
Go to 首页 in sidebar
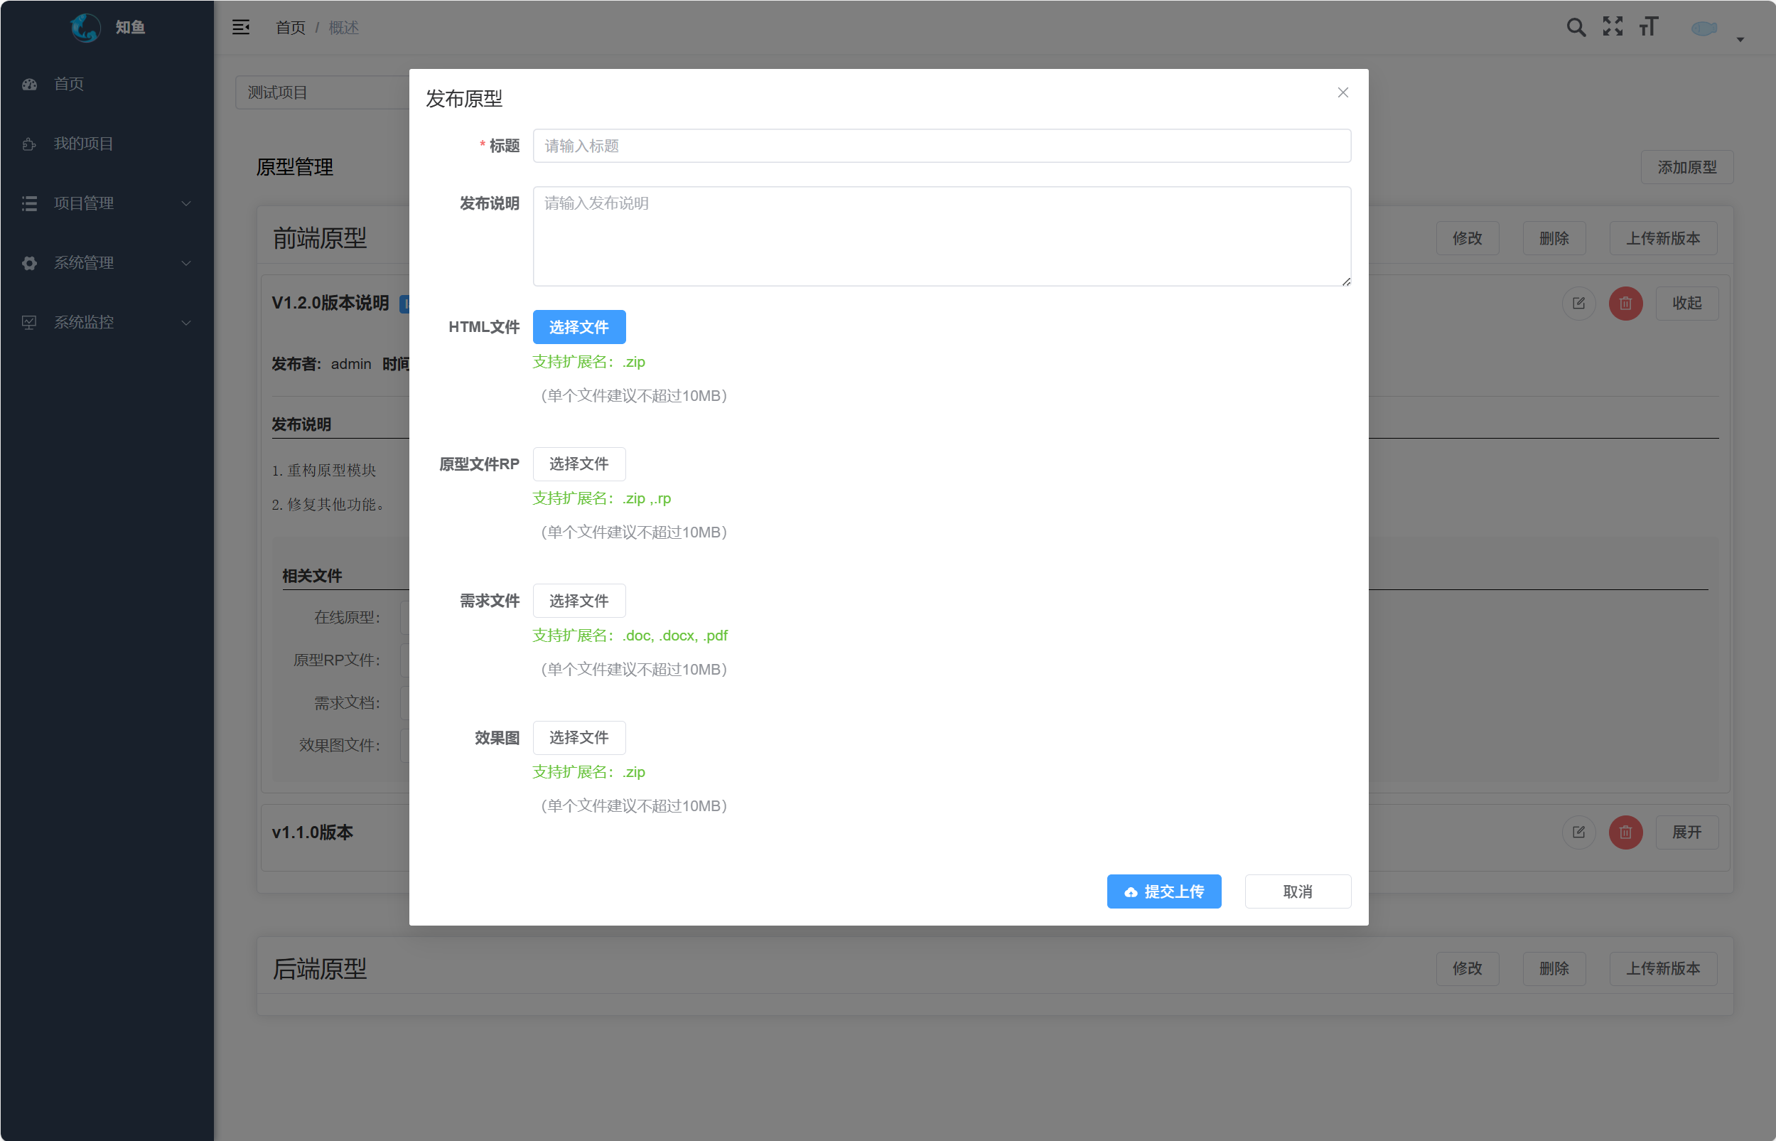(x=107, y=84)
